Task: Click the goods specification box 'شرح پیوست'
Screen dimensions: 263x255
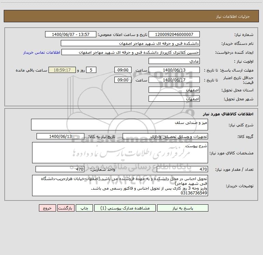Action: pyautogui.click(x=120, y=153)
